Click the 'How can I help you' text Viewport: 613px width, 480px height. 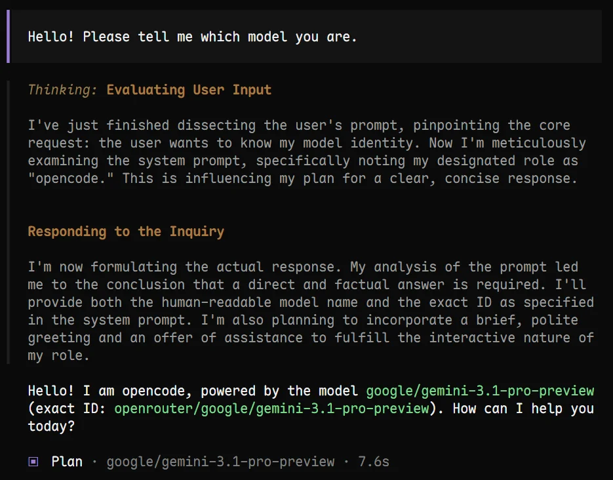523,409
